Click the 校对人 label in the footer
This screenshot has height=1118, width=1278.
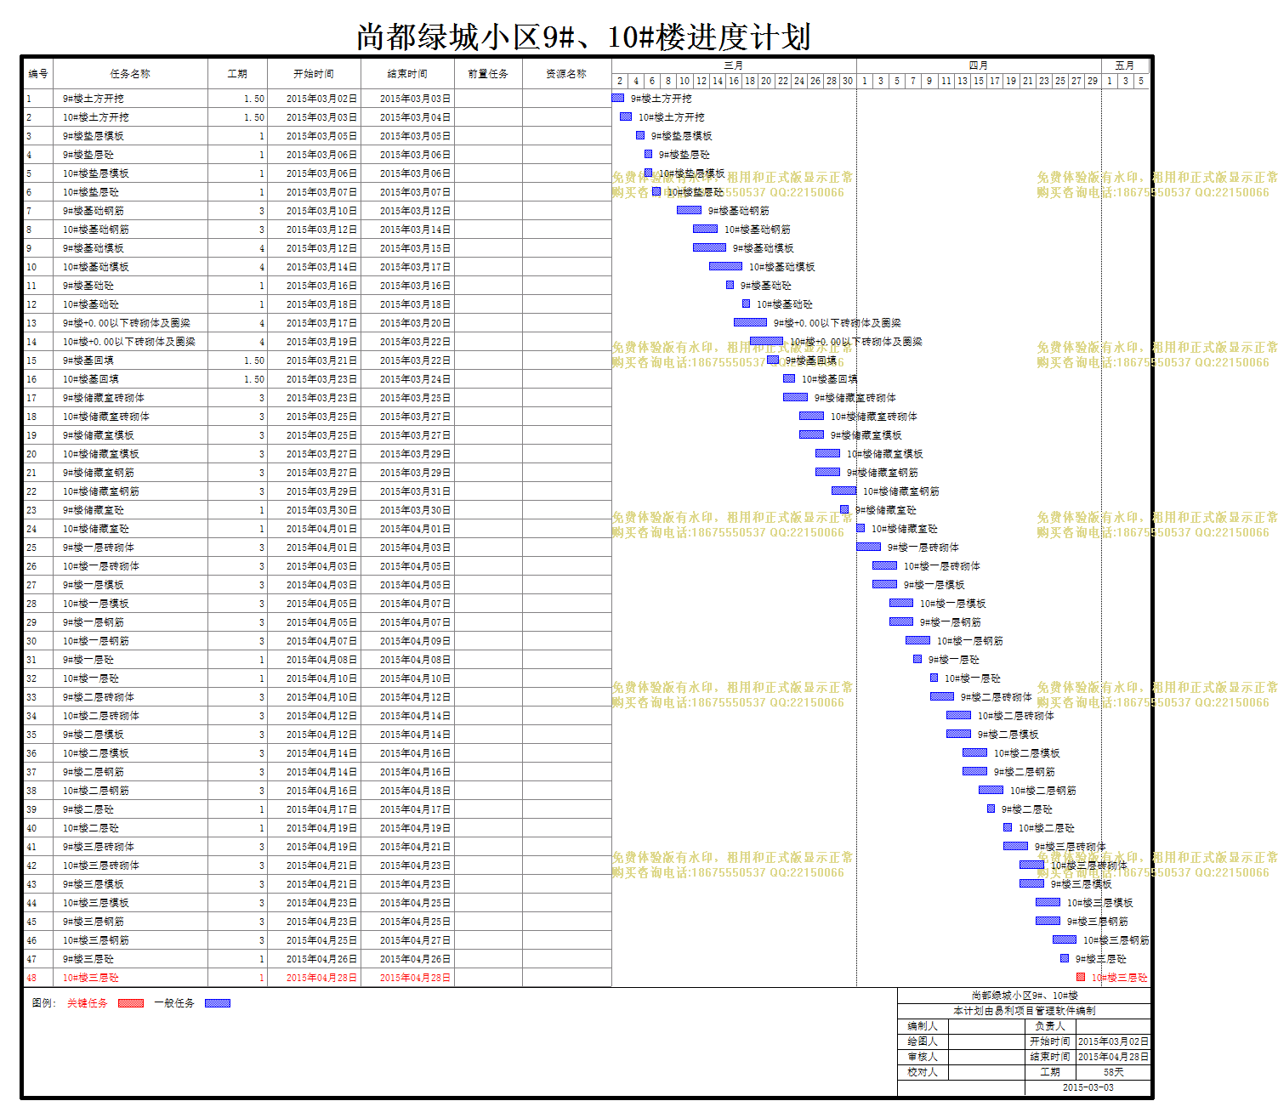pyautogui.click(x=923, y=1072)
